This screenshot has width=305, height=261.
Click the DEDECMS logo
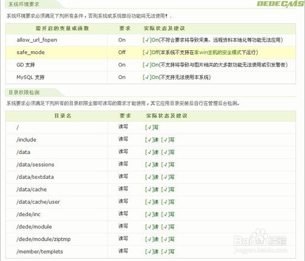point(281,4)
